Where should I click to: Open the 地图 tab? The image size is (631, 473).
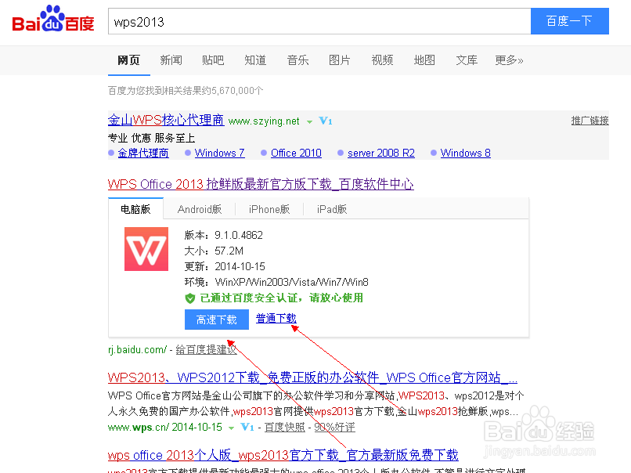pyautogui.click(x=424, y=60)
